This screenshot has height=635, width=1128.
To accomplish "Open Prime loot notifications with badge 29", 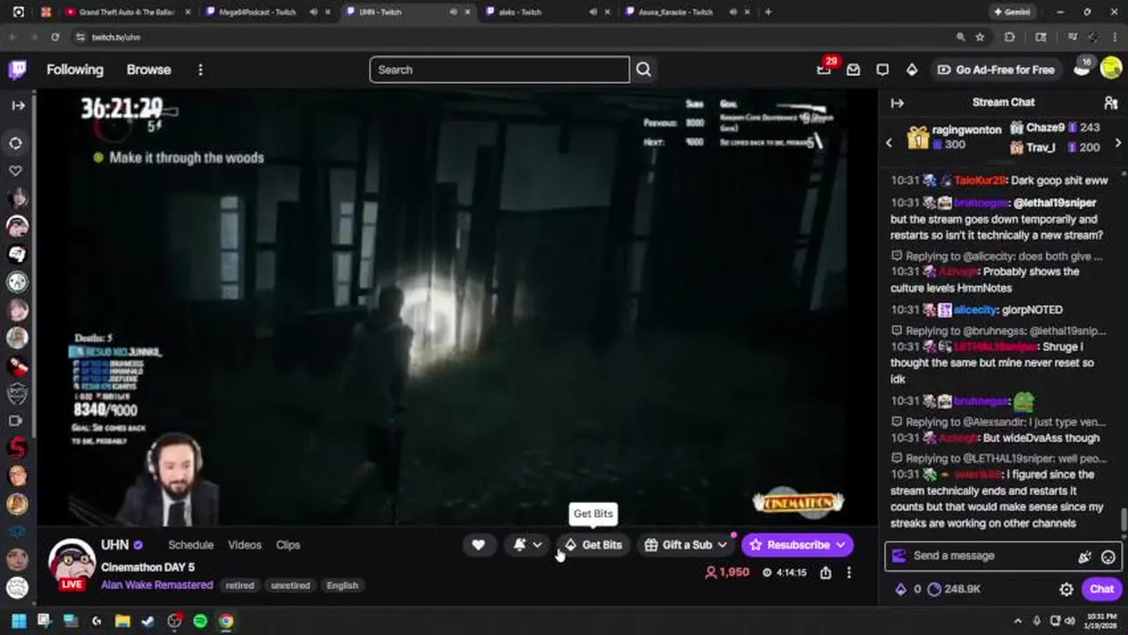I will pyautogui.click(x=824, y=69).
